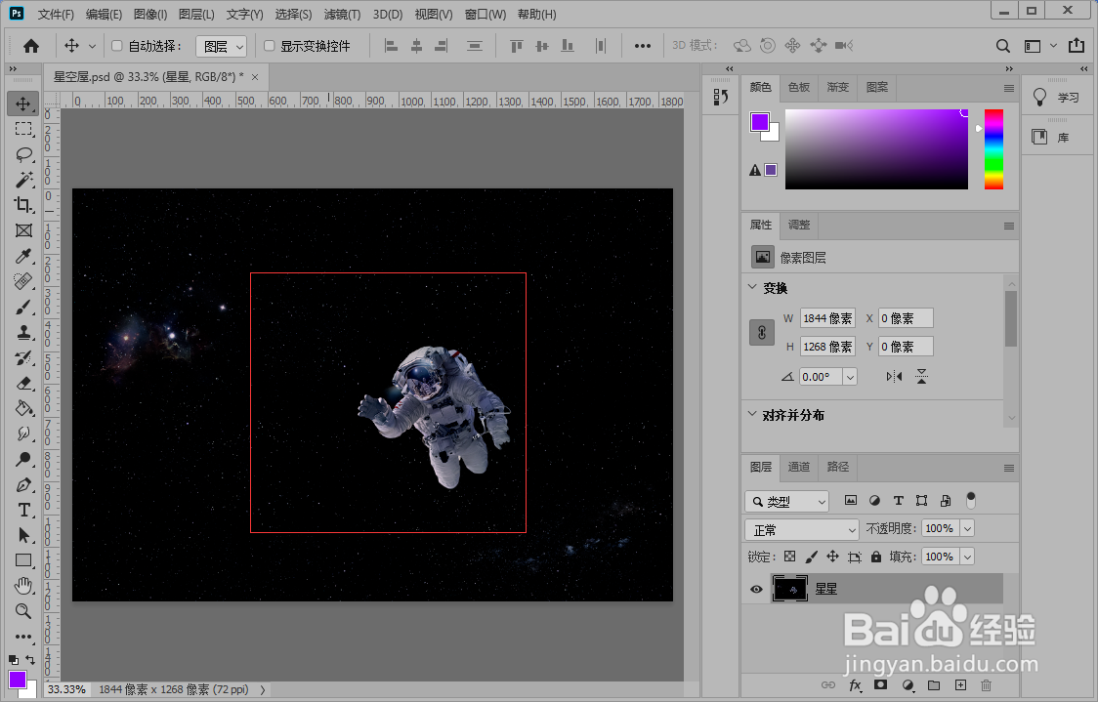Select the Eyedropper tool
This screenshot has height=702, width=1098.
(23, 256)
